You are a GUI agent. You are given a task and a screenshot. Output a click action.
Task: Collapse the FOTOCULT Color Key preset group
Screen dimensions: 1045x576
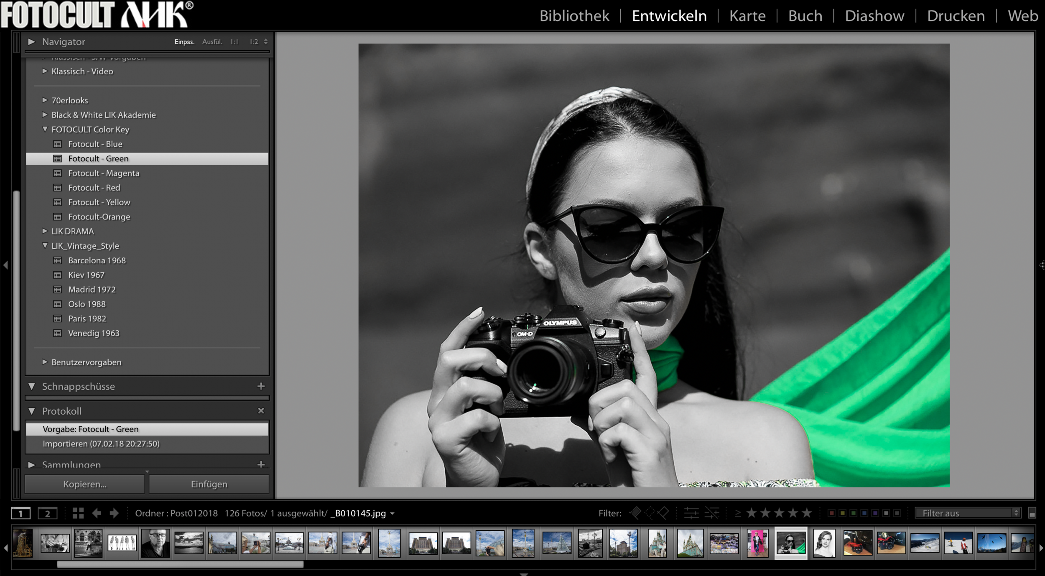pyautogui.click(x=45, y=130)
